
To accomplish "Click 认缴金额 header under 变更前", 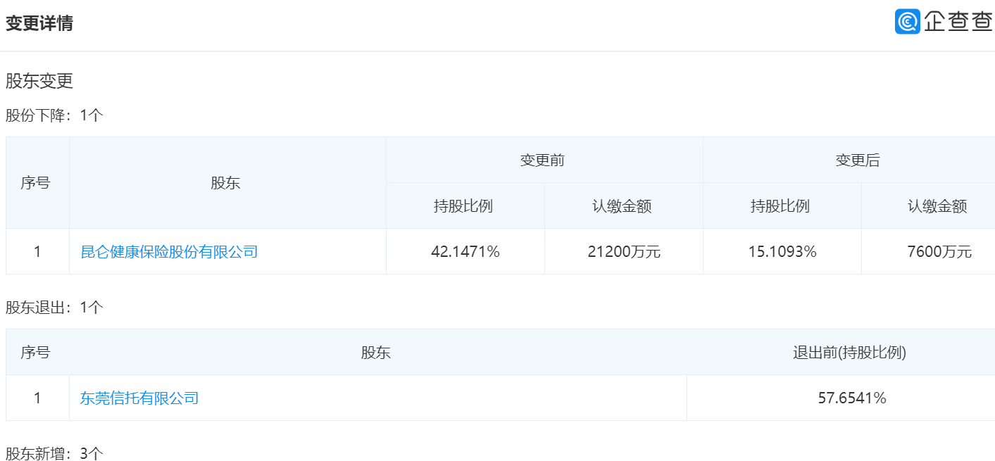I will 622,206.
